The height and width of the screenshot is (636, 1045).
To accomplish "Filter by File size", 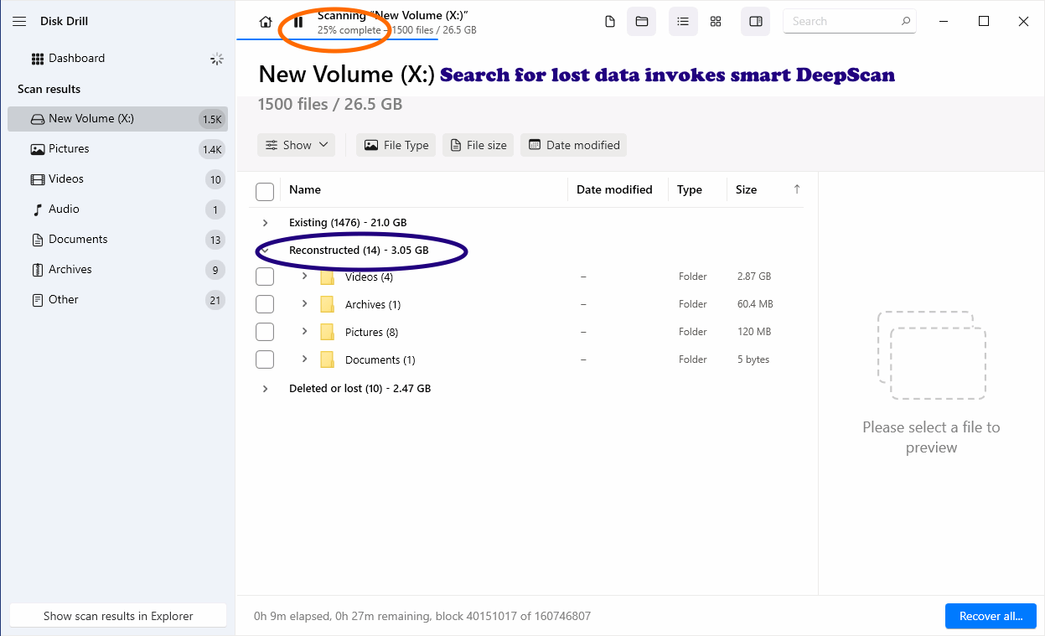I will tap(479, 145).
